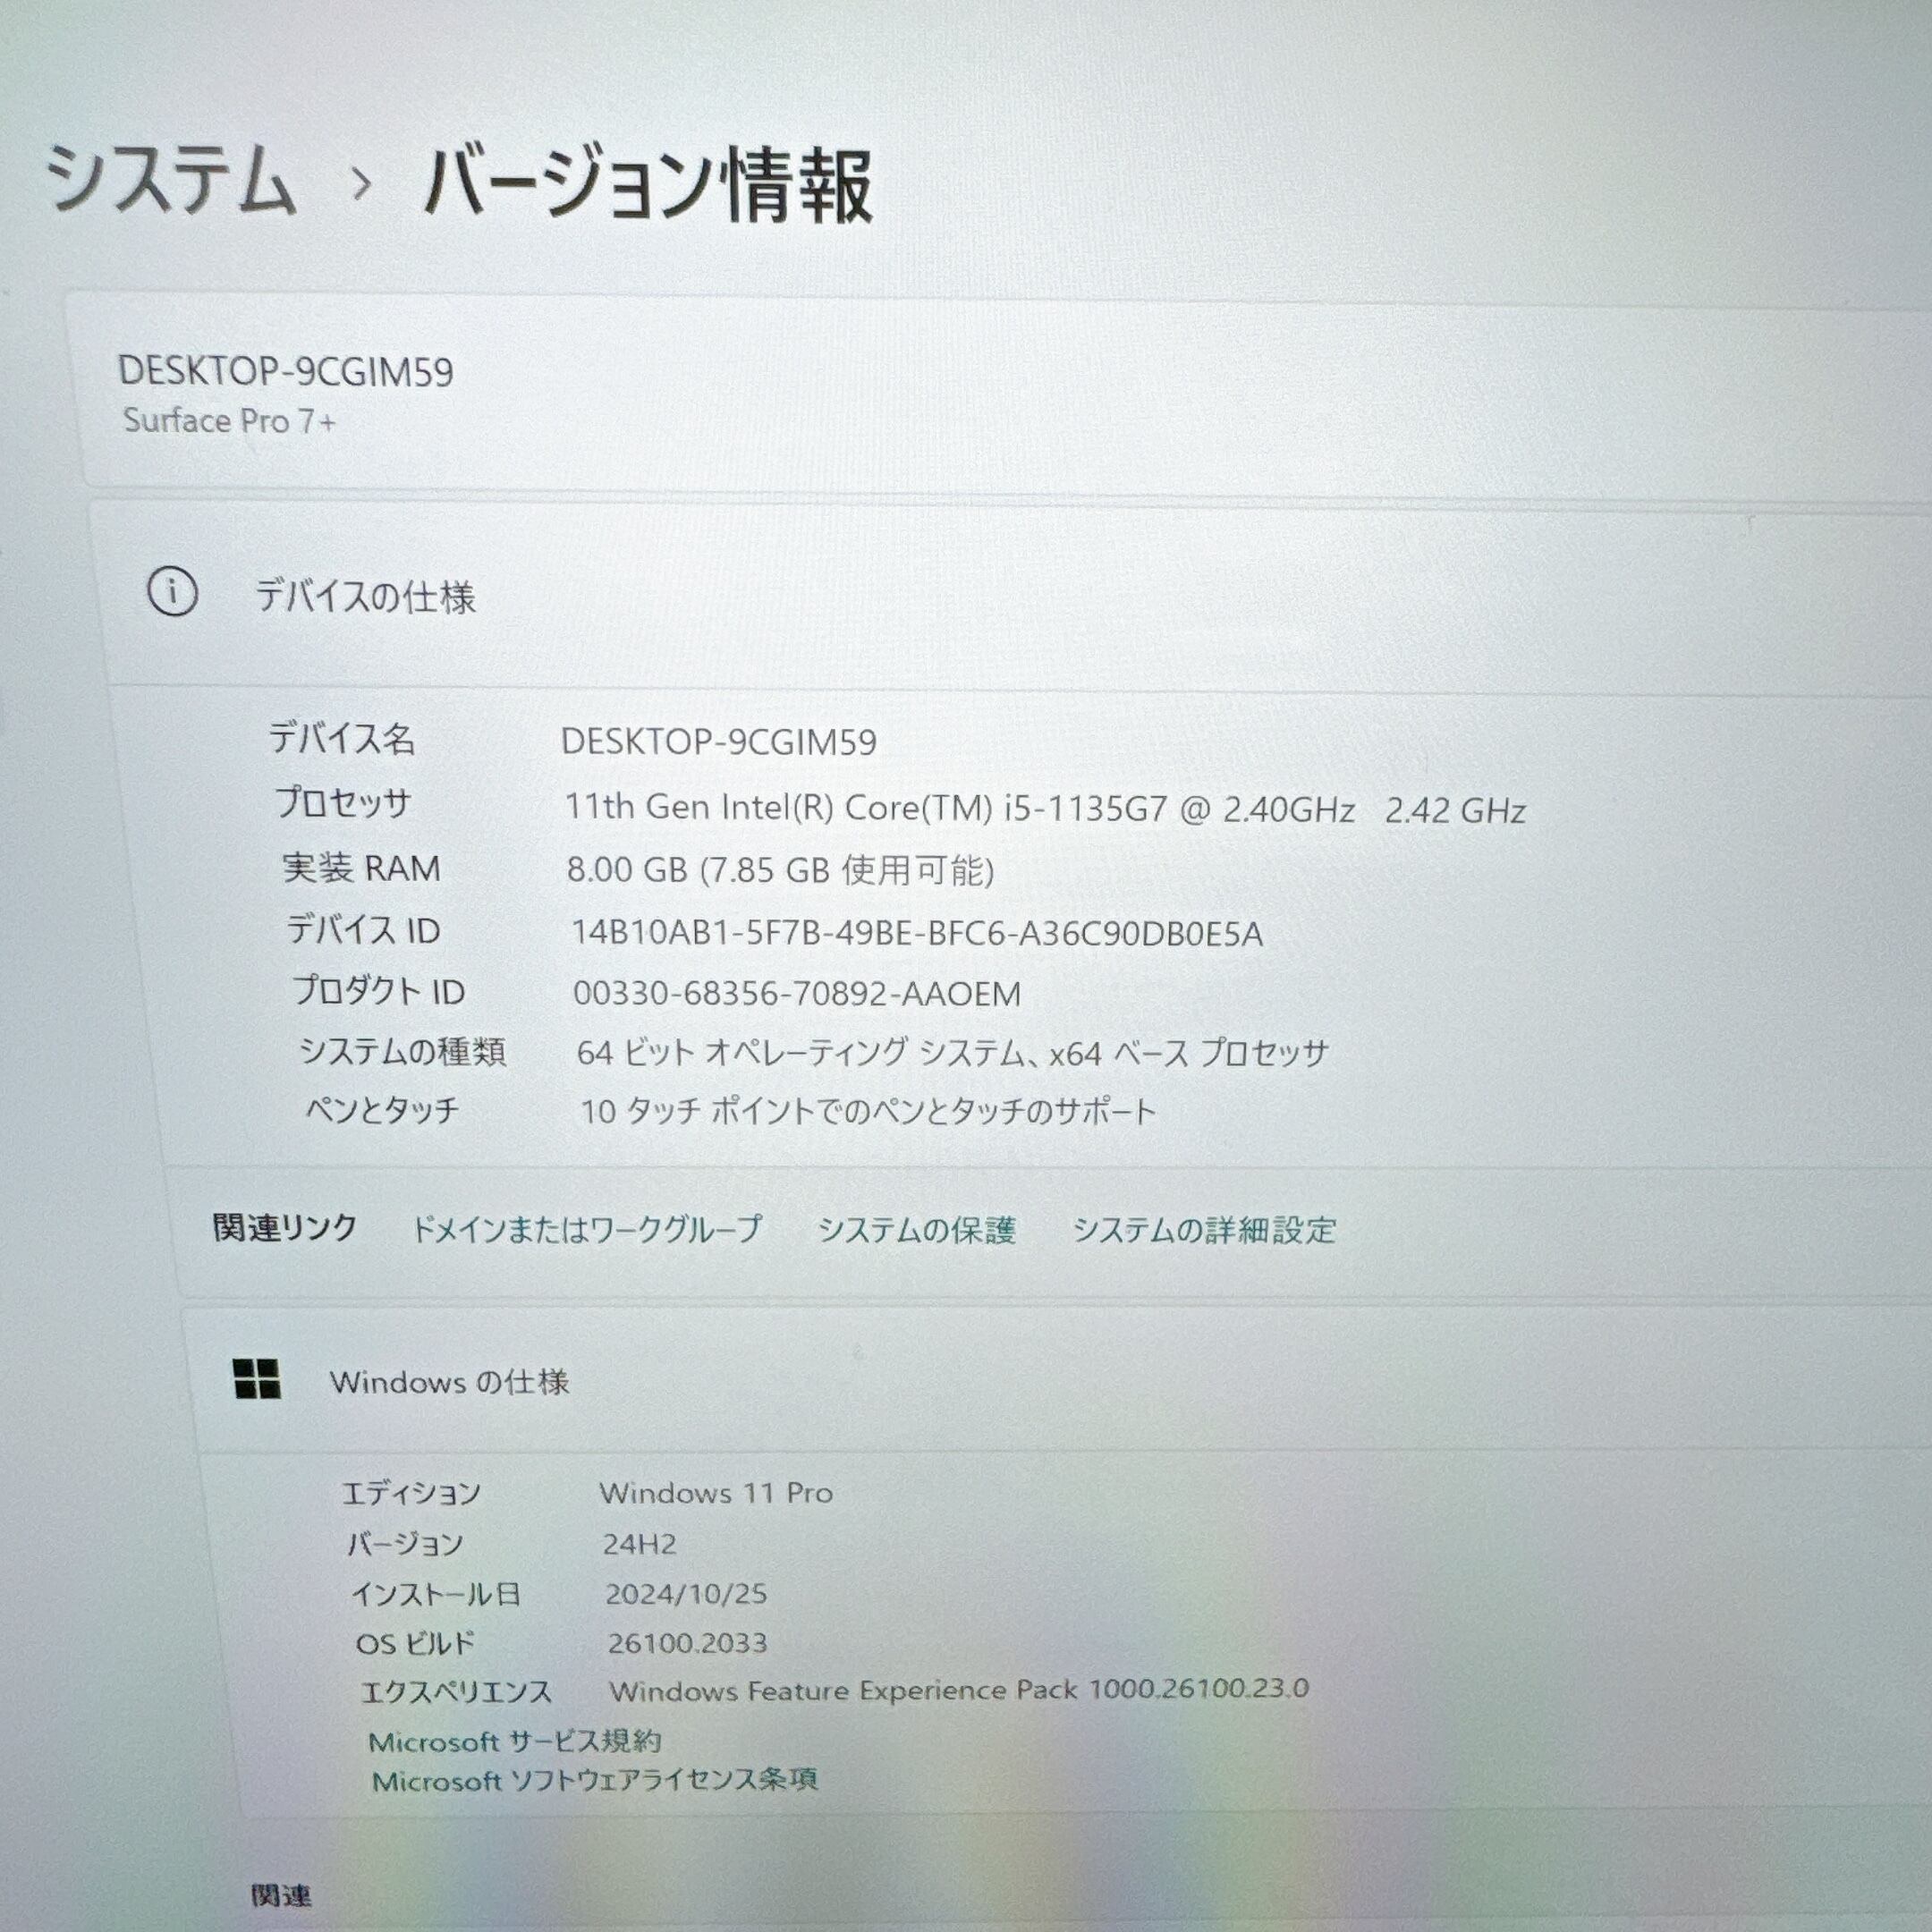Image resolution: width=1932 pixels, height=1932 pixels.
Task: Open ドメインまたはワークグループ link
Action: click(587, 1229)
